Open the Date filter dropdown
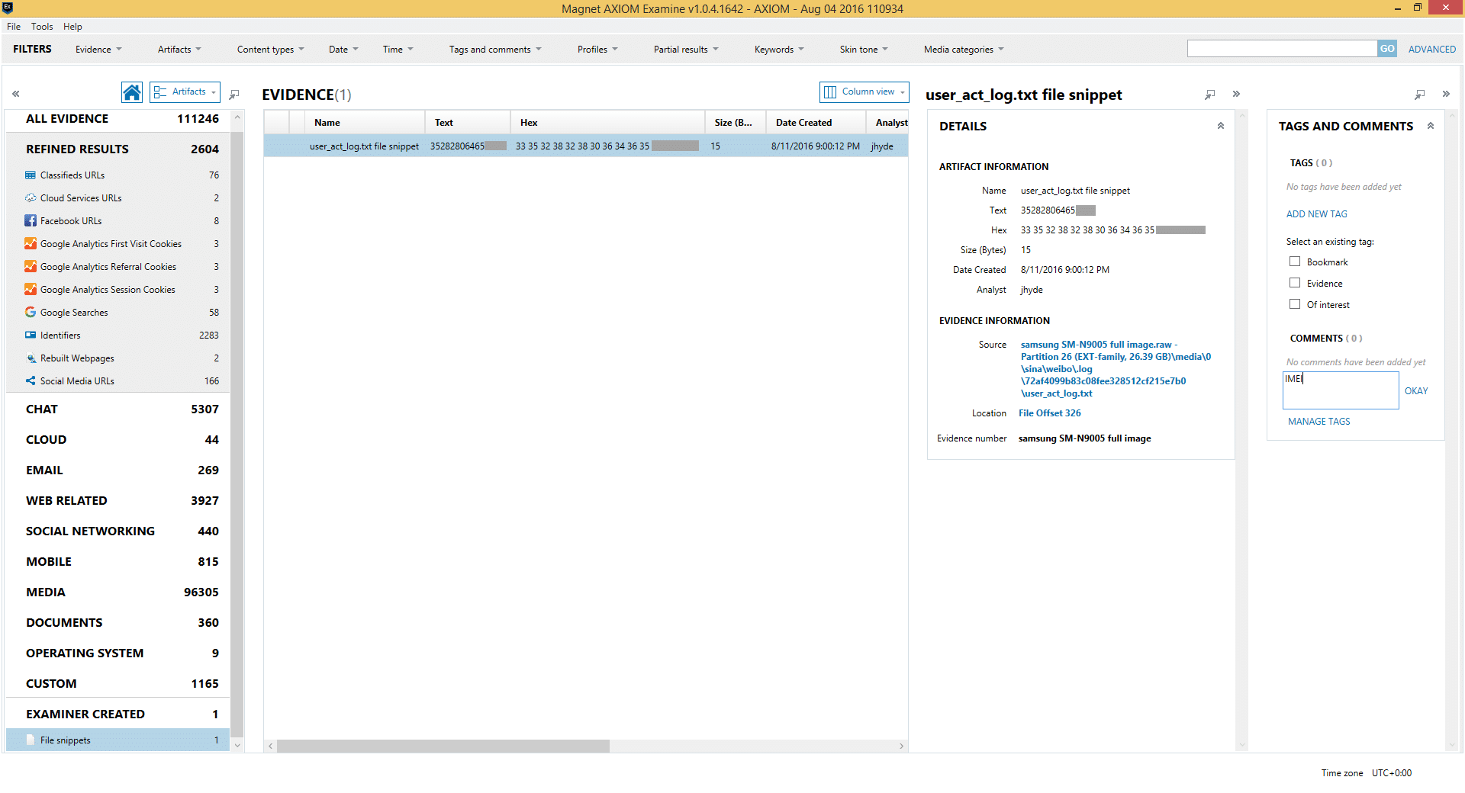 [343, 50]
